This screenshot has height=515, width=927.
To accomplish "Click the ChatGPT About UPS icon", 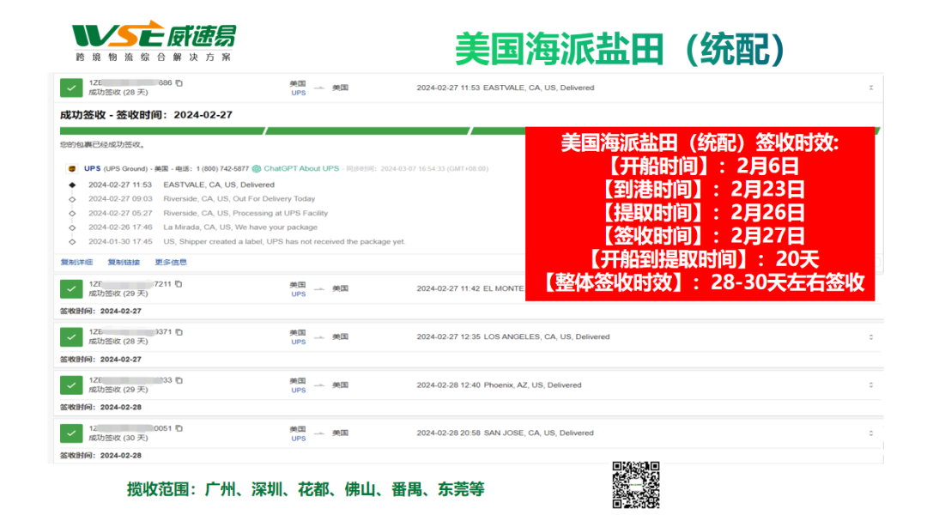I will tap(255, 167).
